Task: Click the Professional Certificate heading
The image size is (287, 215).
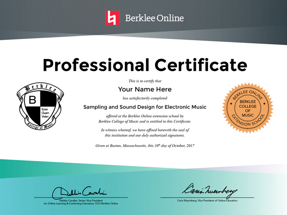Action: (145, 65)
